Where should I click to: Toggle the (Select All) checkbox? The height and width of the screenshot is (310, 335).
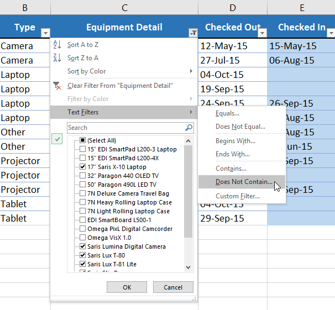(82, 140)
